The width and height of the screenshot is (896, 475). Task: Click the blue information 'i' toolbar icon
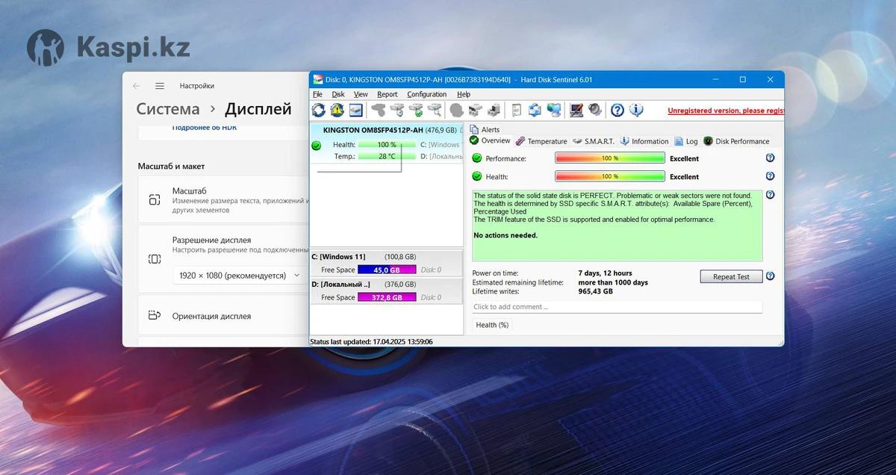(636, 111)
